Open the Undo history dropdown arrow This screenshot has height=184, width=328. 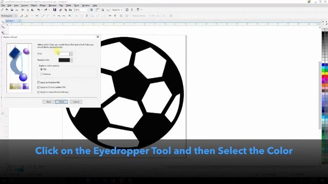[x=42, y=10]
